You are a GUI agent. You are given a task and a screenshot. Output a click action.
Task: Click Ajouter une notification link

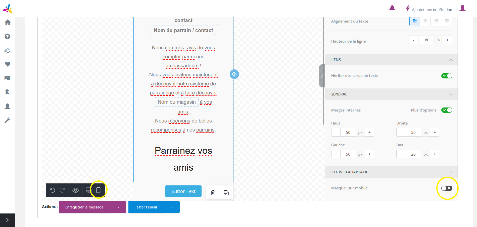click(x=432, y=10)
